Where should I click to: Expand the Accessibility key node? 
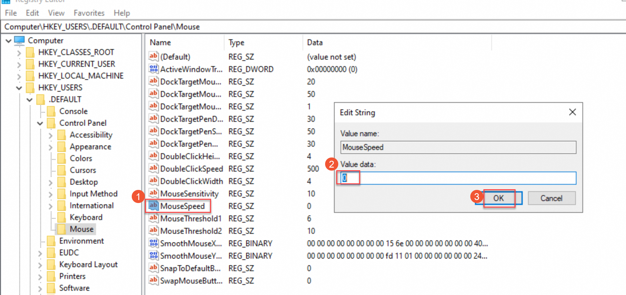tap(50, 135)
